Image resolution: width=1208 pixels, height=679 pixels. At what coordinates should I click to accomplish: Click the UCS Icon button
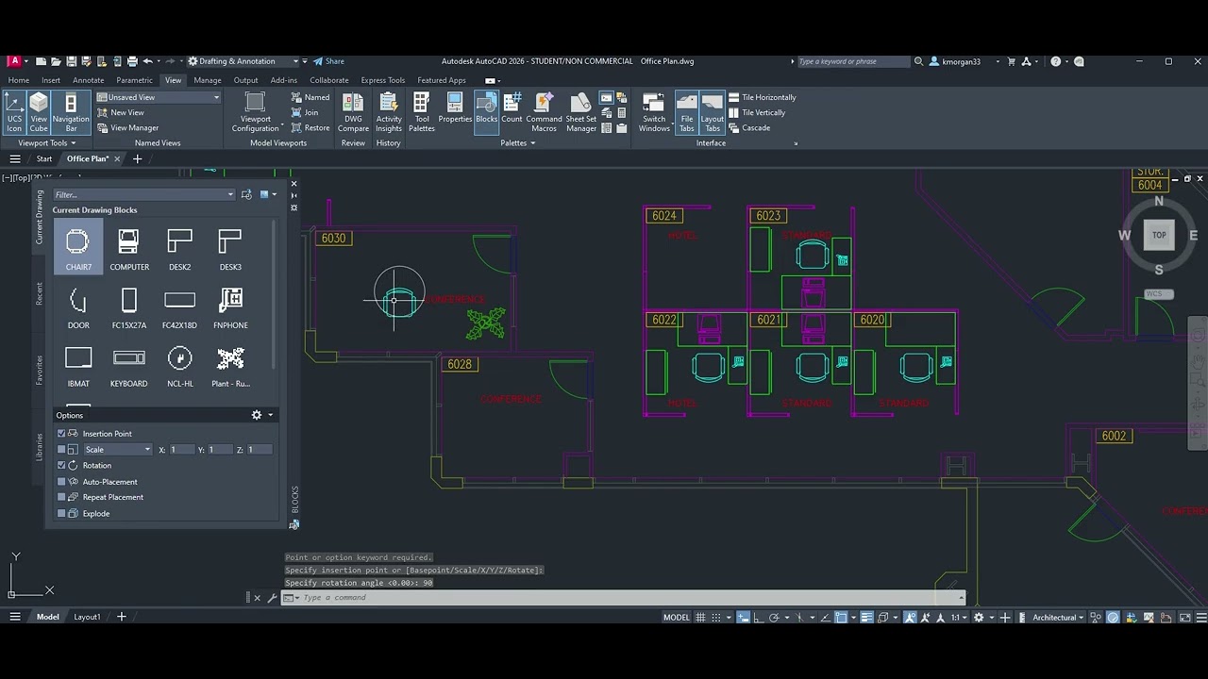(14, 112)
